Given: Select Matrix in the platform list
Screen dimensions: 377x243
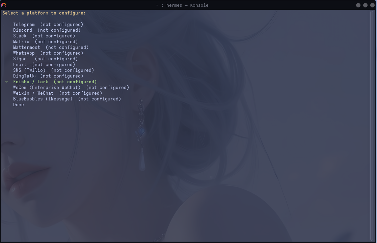Looking at the screenshot, I should (x=21, y=42).
